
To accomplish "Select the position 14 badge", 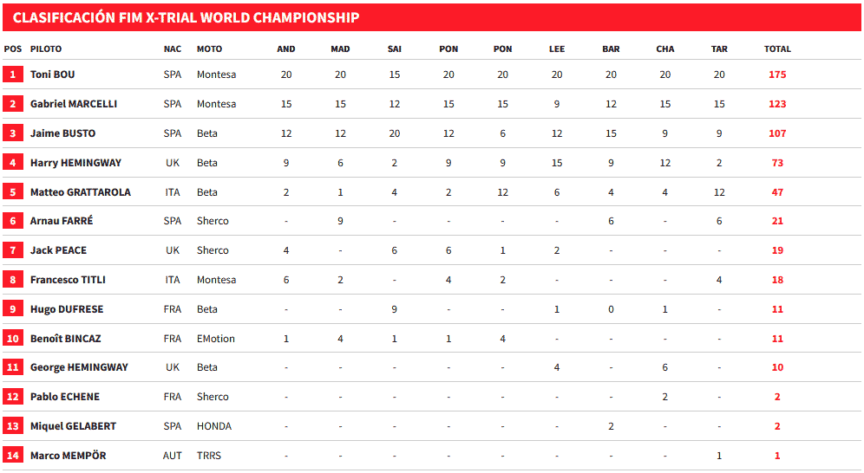I will tap(13, 456).
